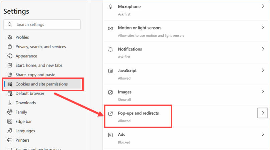
Task: Click the Pop-ups and redirects icon
Action: [110, 114]
